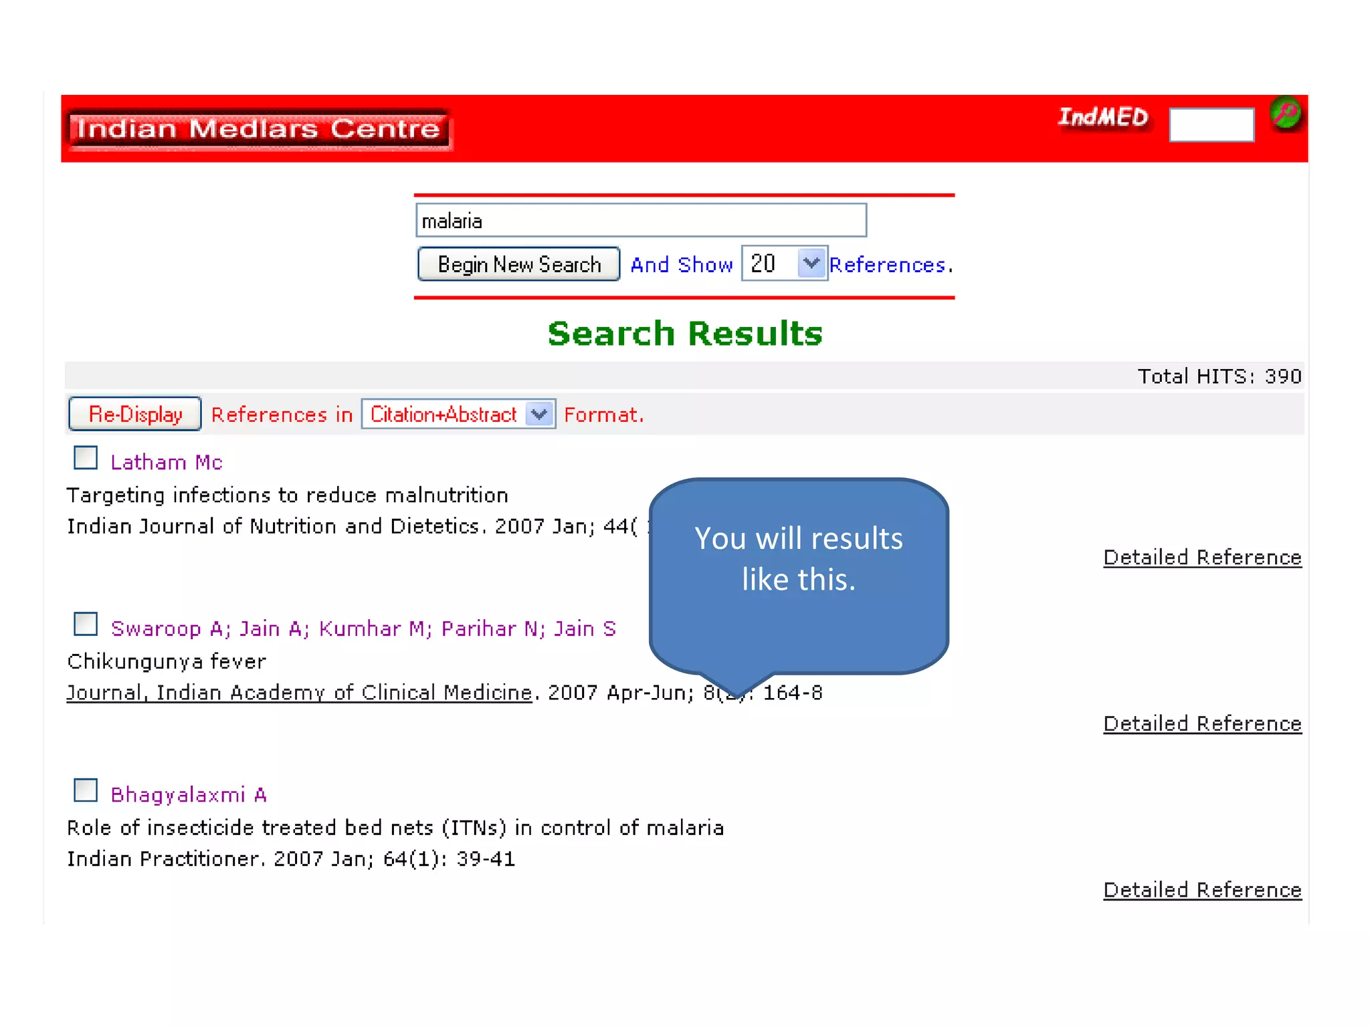This screenshot has height=1027, width=1370.
Task: Click the IndMED logo text
Action: pyautogui.click(x=1103, y=118)
